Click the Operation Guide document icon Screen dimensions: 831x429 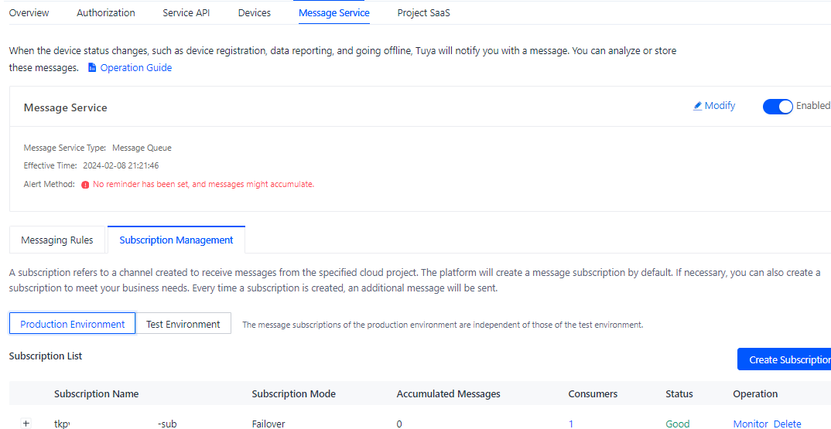pyautogui.click(x=92, y=68)
